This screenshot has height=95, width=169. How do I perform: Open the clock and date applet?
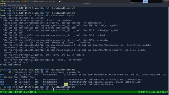[166, 1]
